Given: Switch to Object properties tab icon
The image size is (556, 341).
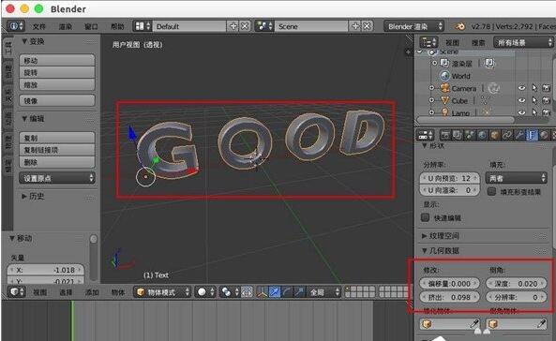Looking at the screenshot, I should tap(494, 135).
